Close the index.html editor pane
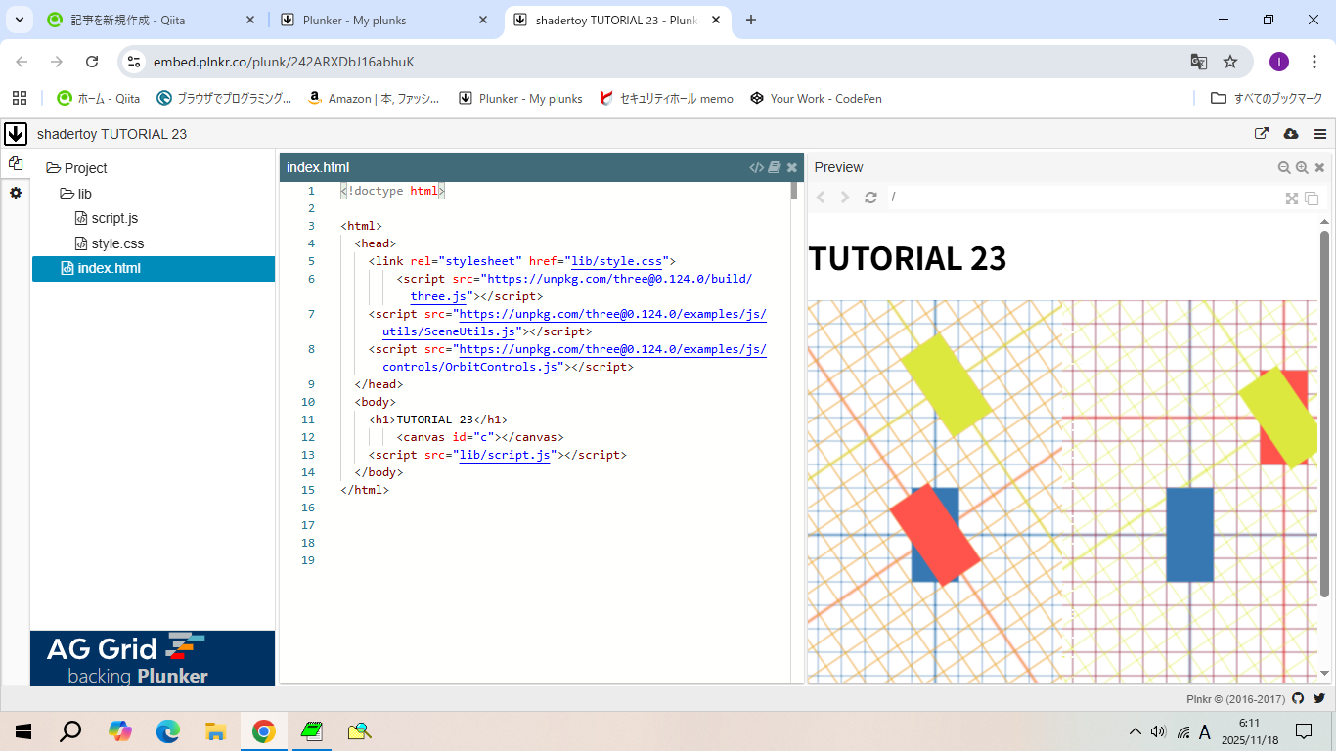The image size is (1336, 751). coord(792,167)
